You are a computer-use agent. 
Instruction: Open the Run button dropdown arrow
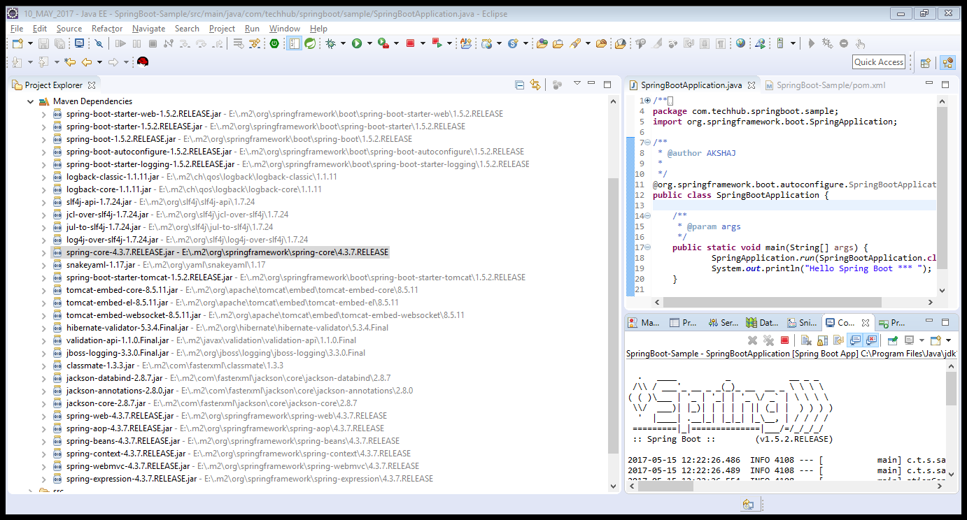pos(370,43)
